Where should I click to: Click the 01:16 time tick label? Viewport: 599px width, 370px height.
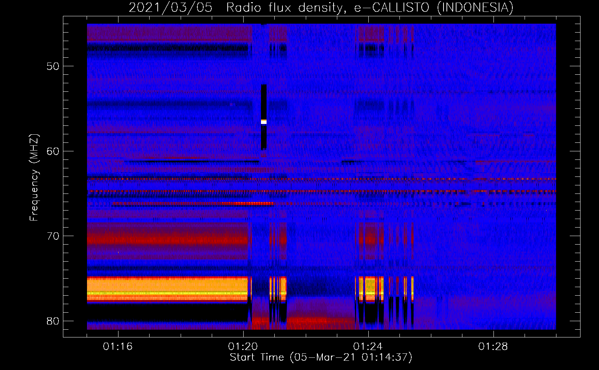118,347
